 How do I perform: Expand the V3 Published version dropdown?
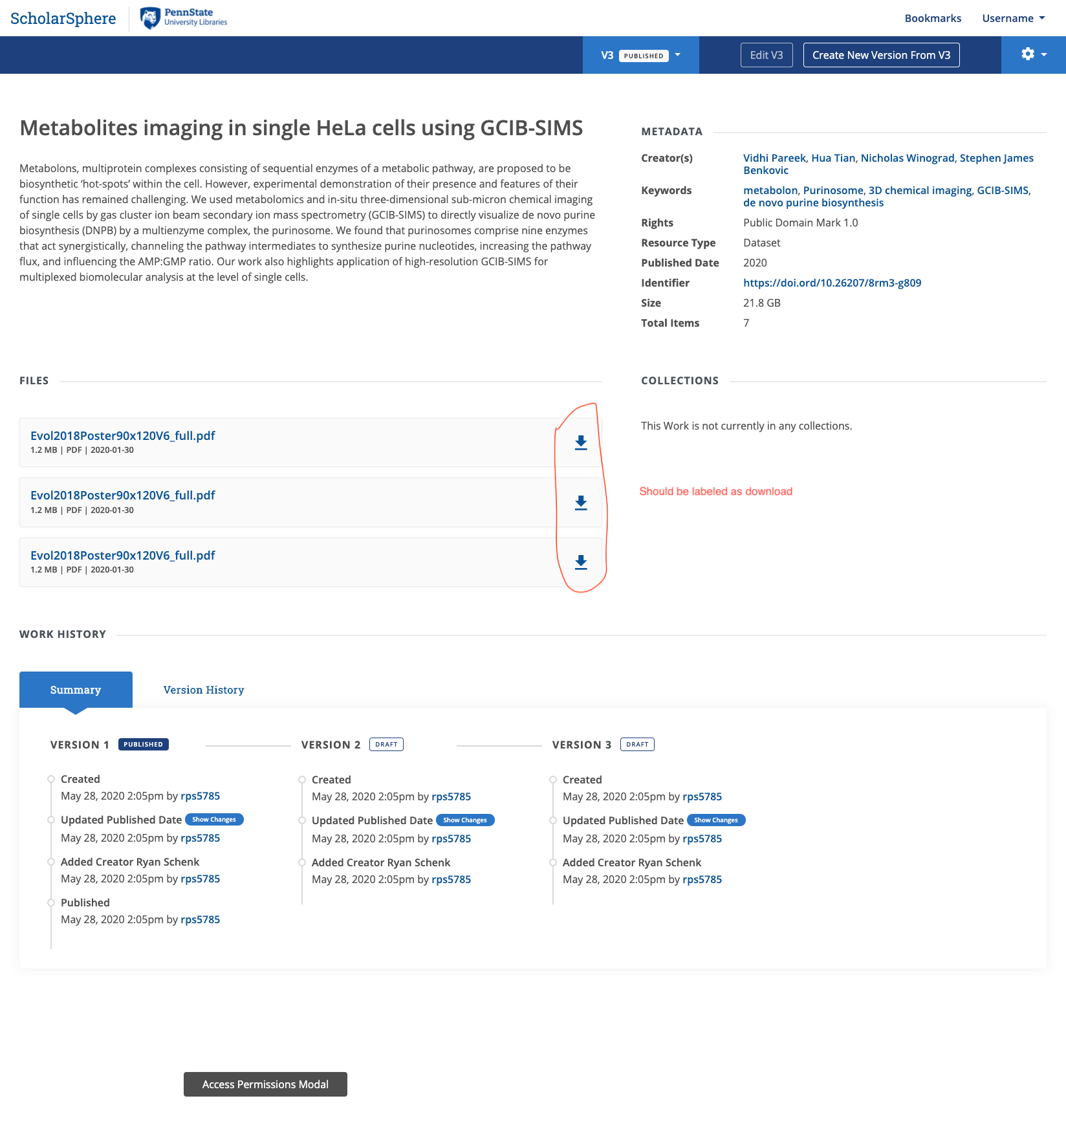[x=677, y=54]
